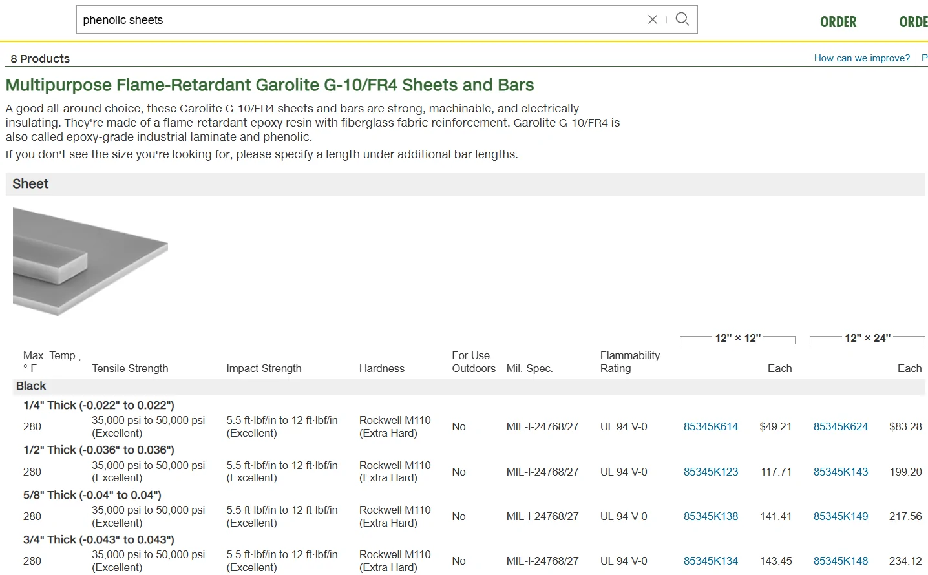Open the How can we improve? link
This screenshot has height=575, width=928.
point(862,58)
